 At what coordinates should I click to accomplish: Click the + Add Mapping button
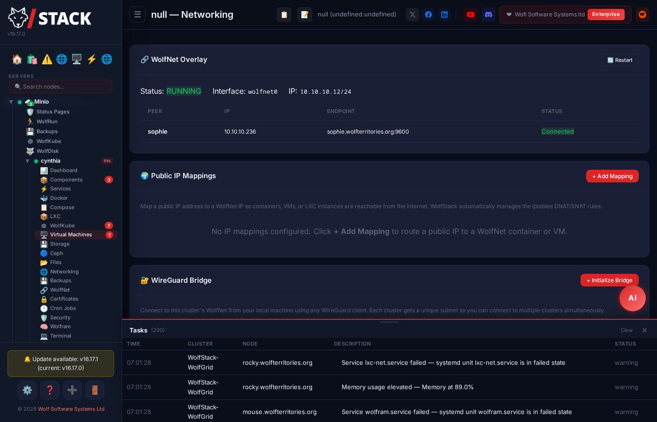612,176
